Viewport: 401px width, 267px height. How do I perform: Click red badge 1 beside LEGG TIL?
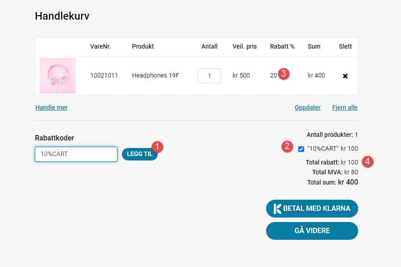click(157, 147)
